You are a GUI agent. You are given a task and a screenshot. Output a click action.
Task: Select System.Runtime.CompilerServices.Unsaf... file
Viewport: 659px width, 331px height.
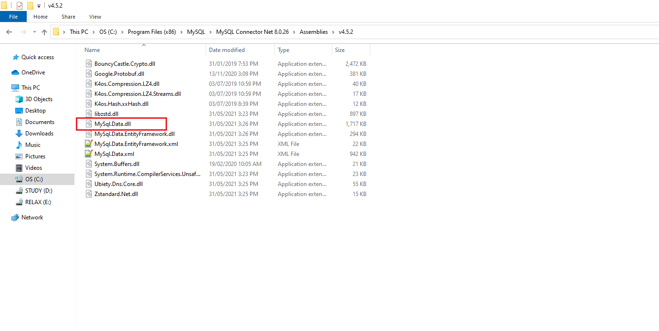(x=147, y=174)
